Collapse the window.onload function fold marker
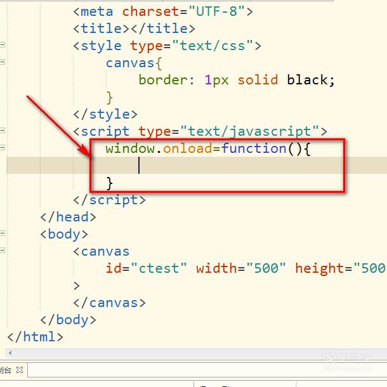The height and width of the screenshot is (387, 387). pos(3,148)
